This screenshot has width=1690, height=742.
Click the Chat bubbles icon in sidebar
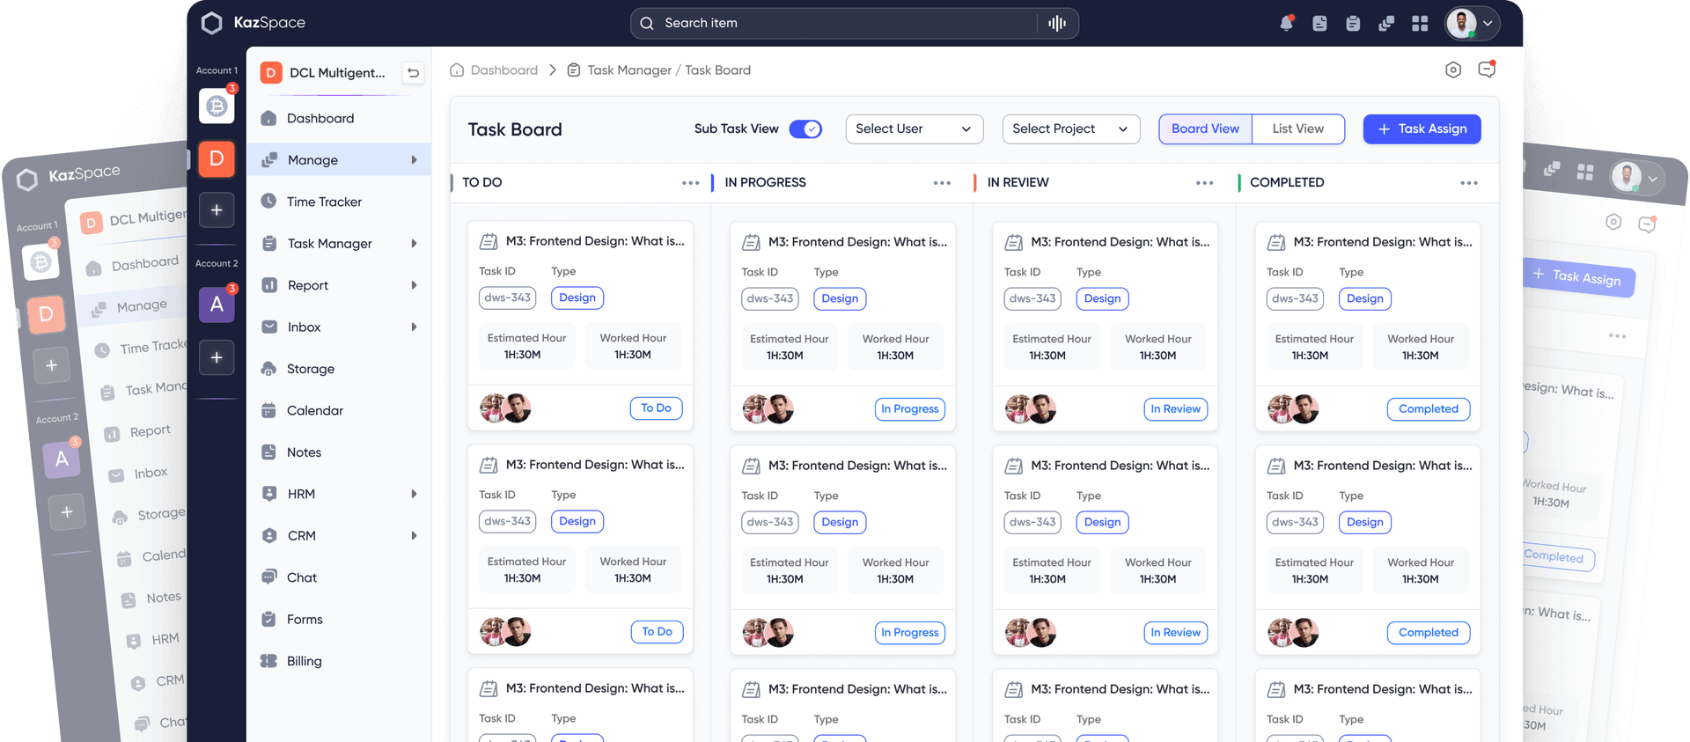tap(269, 577)
